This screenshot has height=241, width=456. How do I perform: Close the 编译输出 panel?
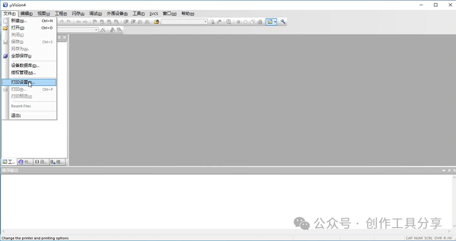point(453,171)
